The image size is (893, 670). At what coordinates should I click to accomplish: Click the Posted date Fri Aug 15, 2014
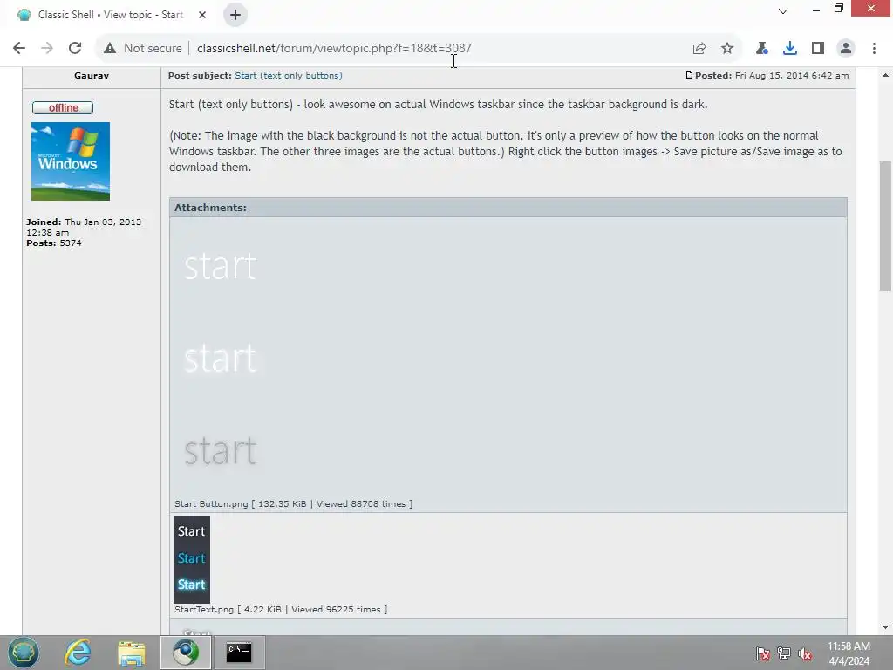click(x=792, y=75)
